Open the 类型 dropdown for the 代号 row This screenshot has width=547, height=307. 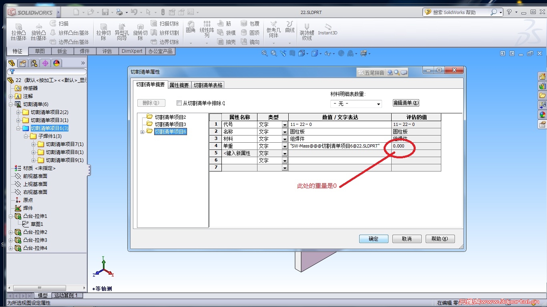tap(285, 125)
